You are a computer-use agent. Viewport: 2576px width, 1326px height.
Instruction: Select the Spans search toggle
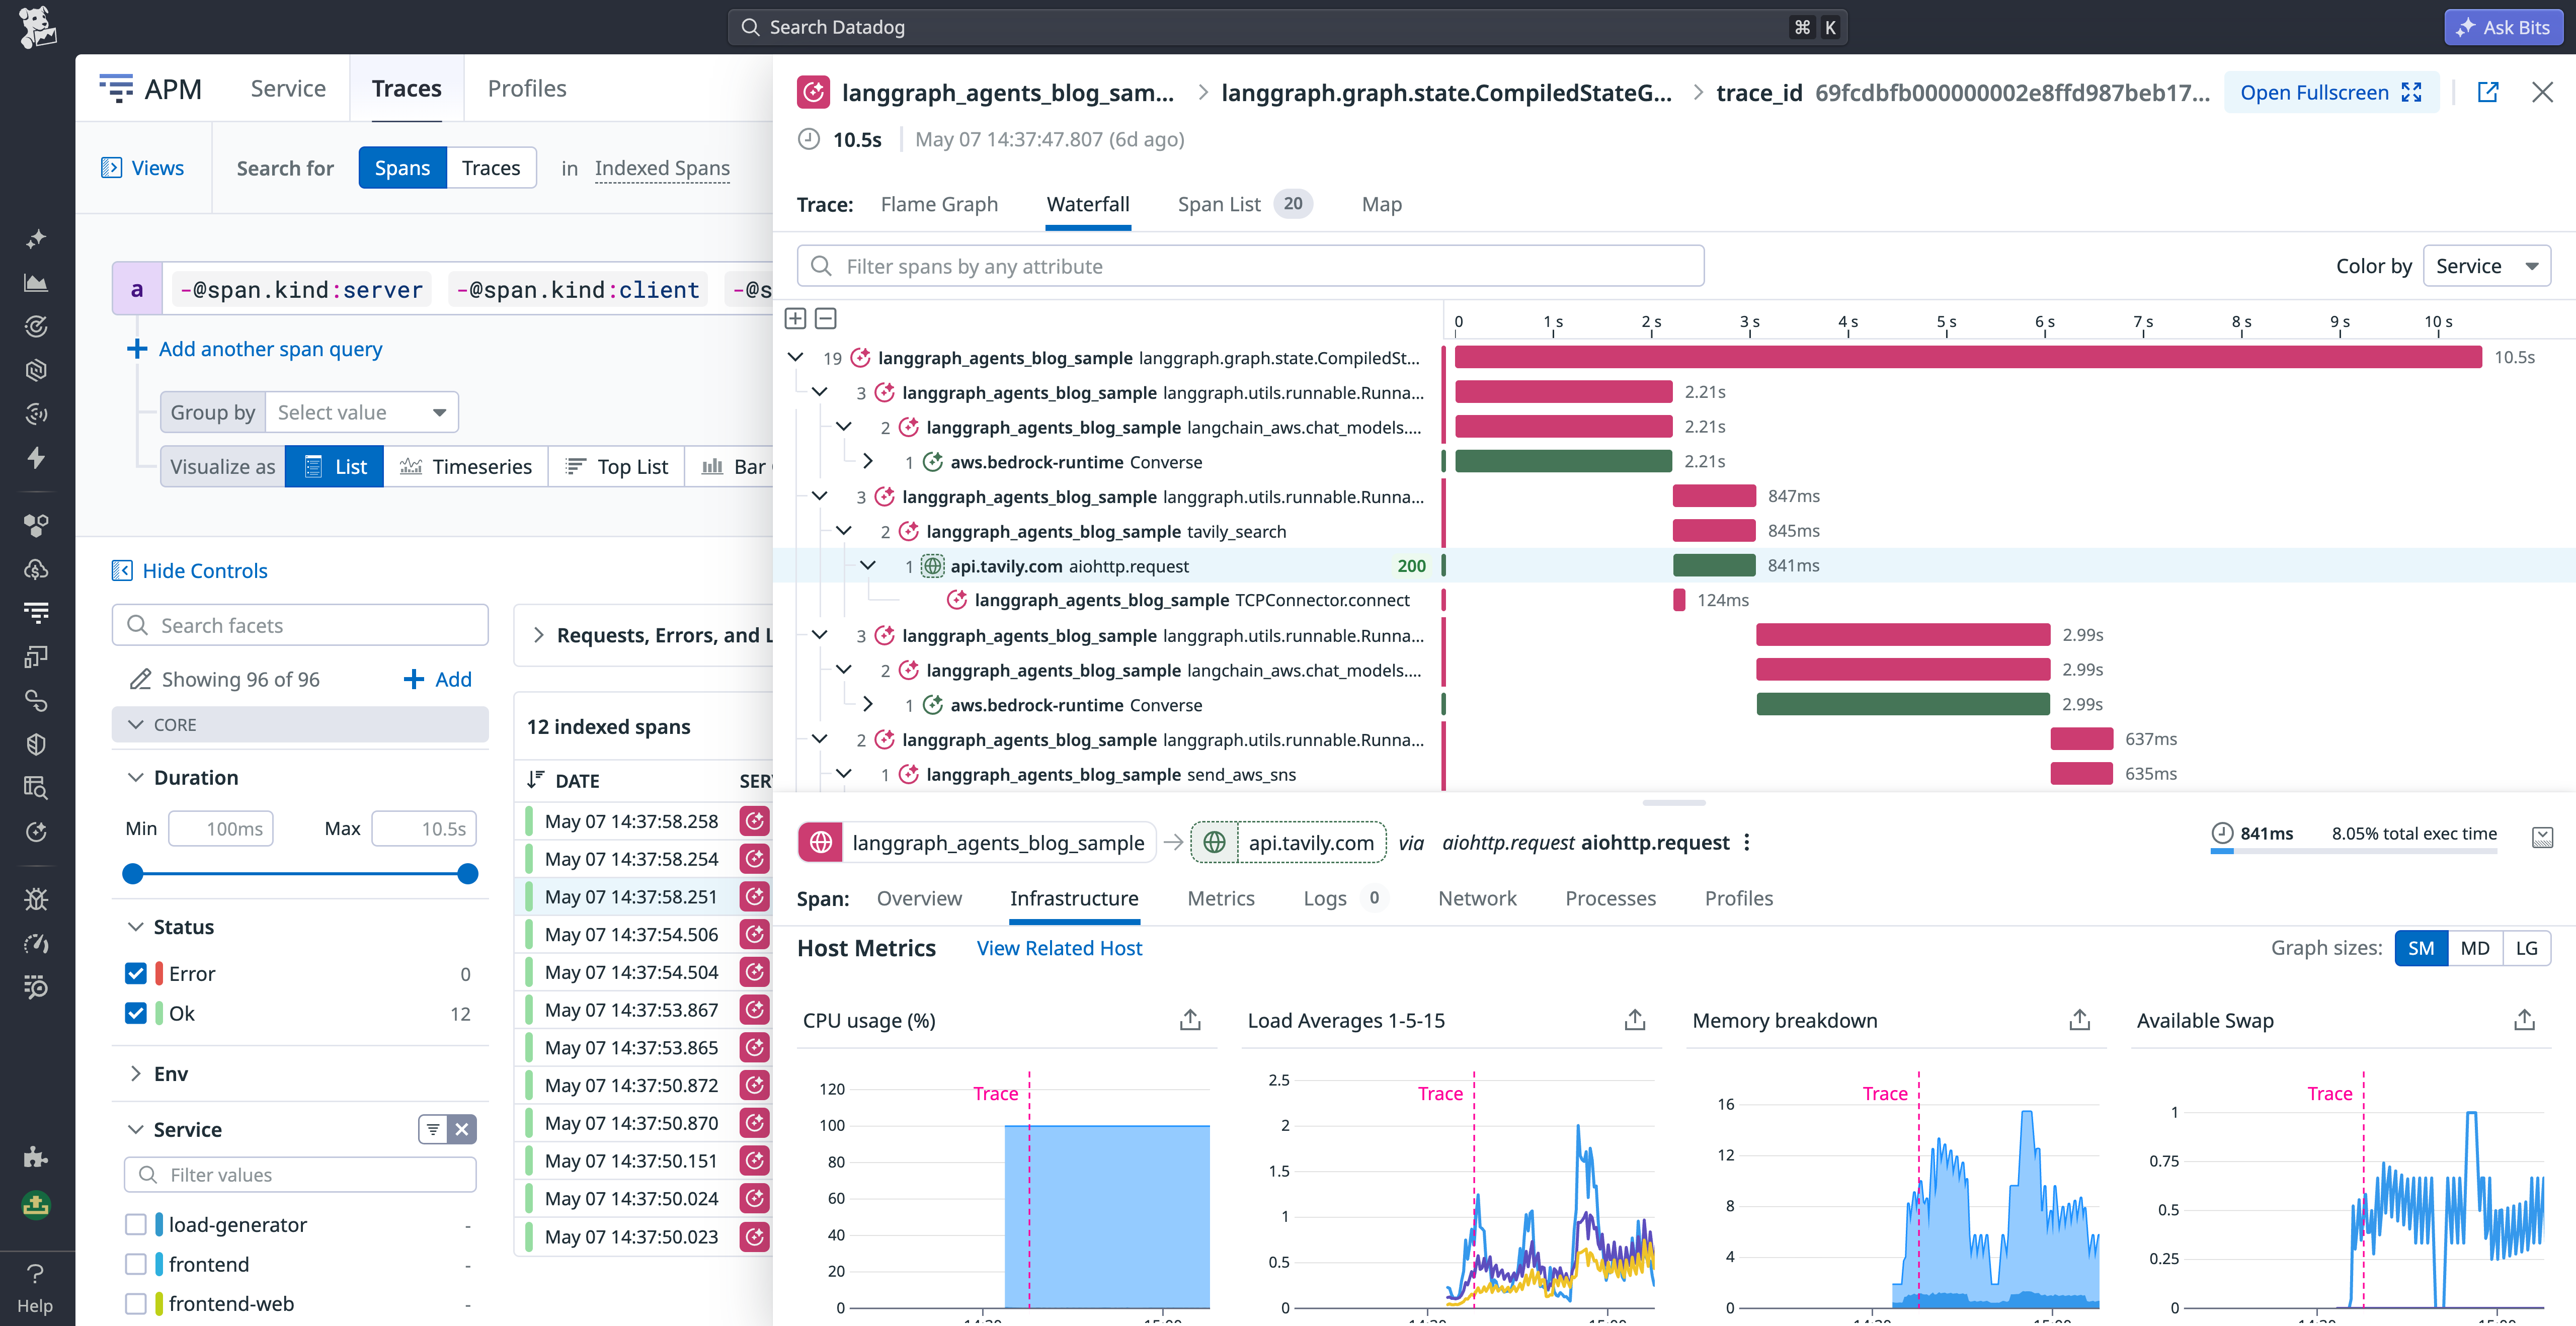[402, 168]
